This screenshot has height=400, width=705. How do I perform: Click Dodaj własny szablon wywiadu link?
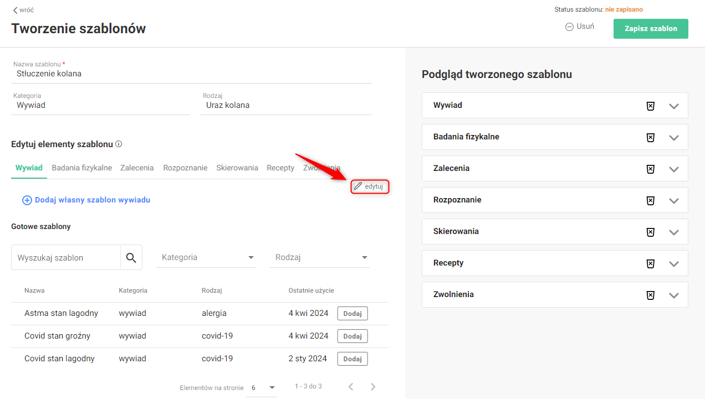(86, 200)
